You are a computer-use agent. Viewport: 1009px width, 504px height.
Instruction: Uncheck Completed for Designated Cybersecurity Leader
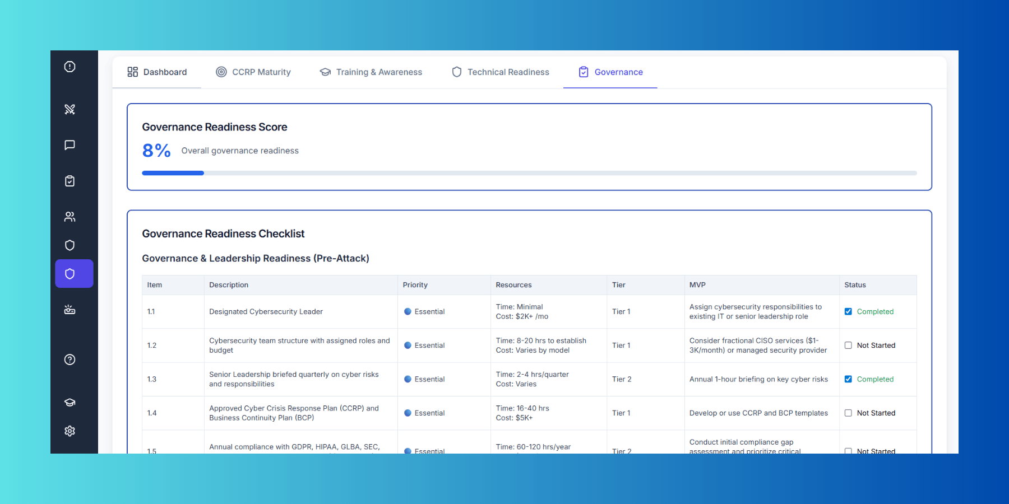(x=848, y=311)
